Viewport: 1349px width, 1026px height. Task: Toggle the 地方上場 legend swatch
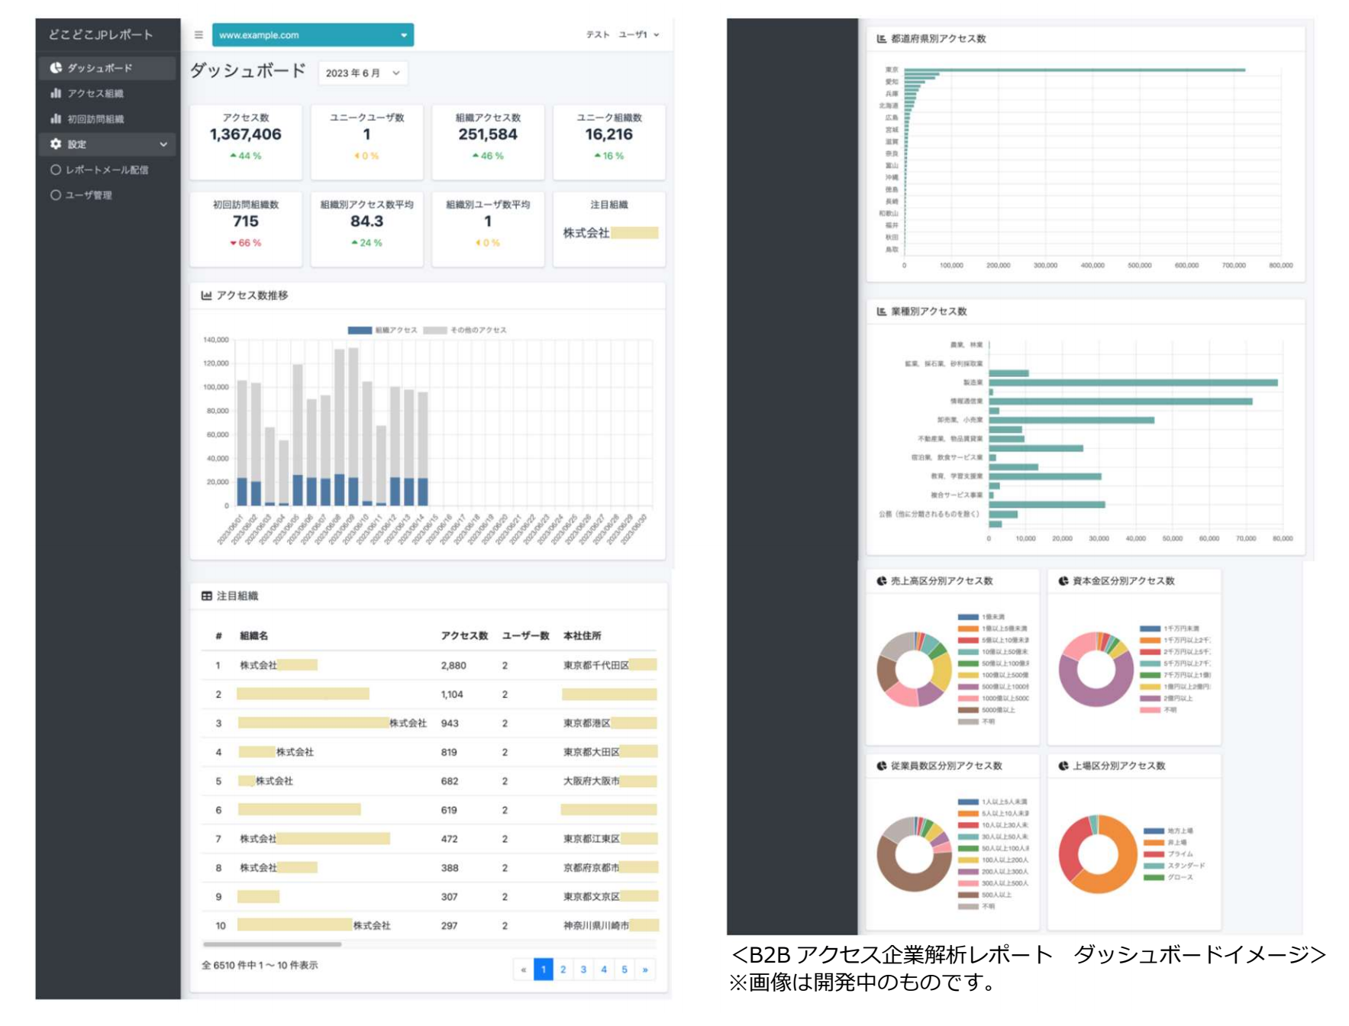[x=1154, y=831]
